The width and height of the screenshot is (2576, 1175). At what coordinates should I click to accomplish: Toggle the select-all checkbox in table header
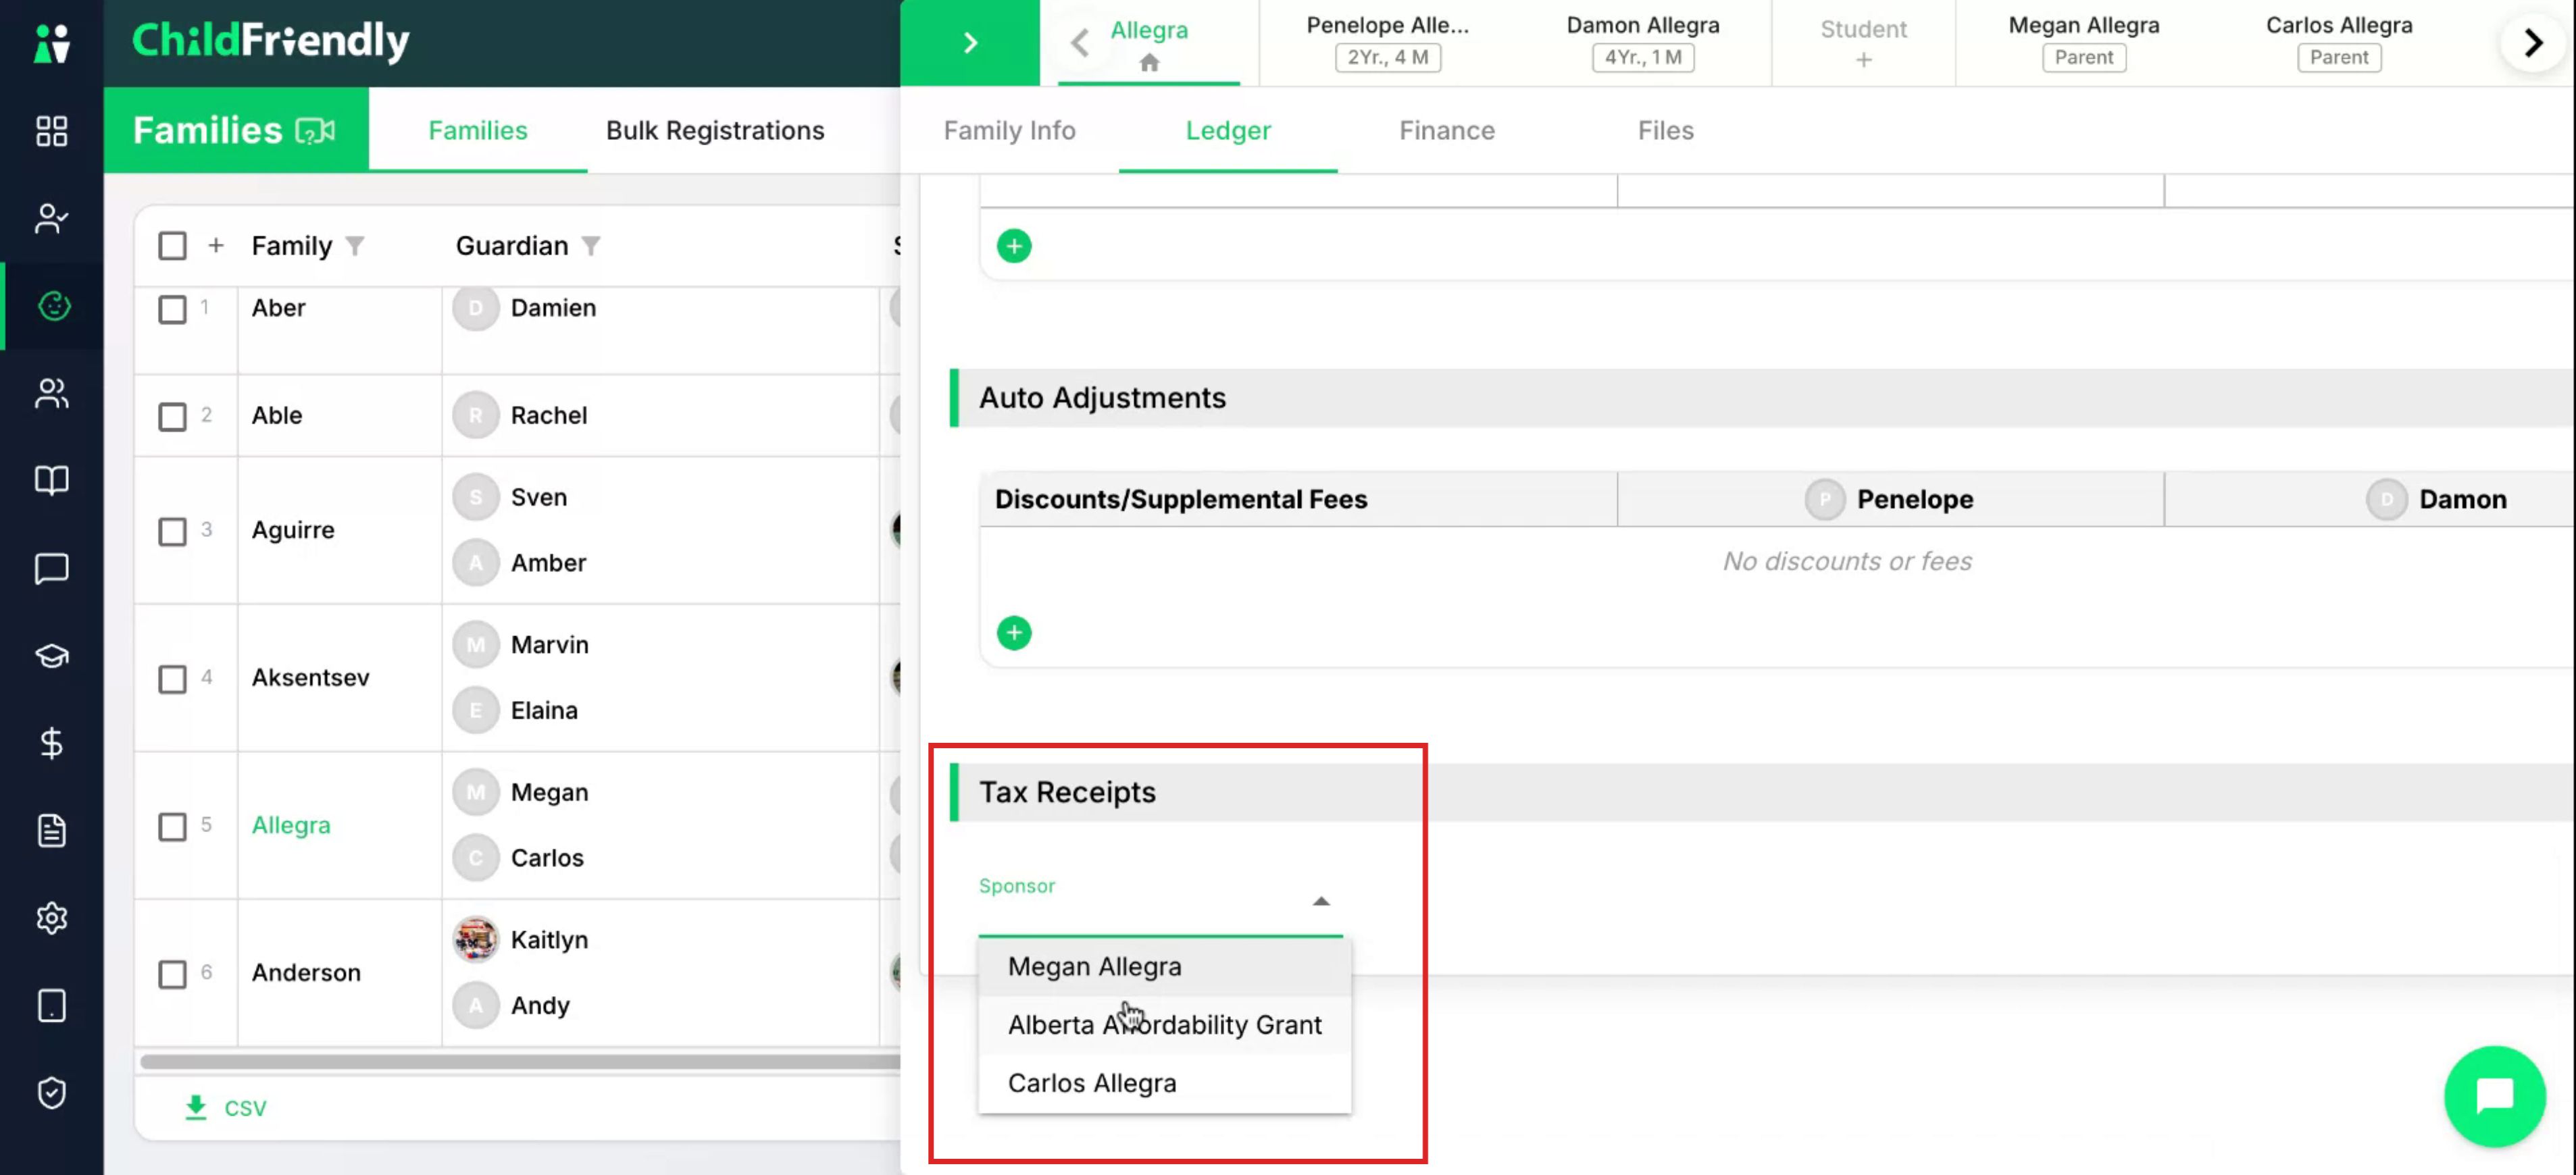172,246
